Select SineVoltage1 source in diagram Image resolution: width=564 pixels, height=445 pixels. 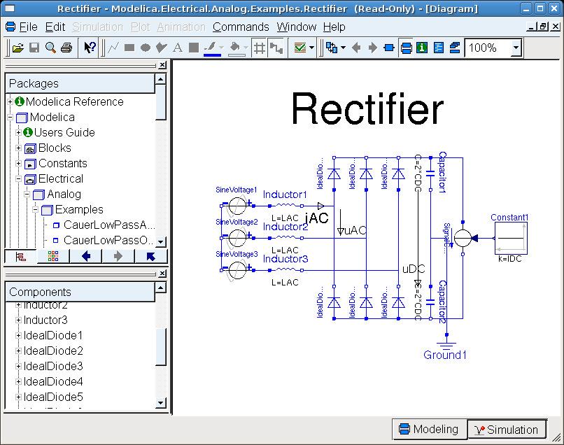(x=237, y=206)
